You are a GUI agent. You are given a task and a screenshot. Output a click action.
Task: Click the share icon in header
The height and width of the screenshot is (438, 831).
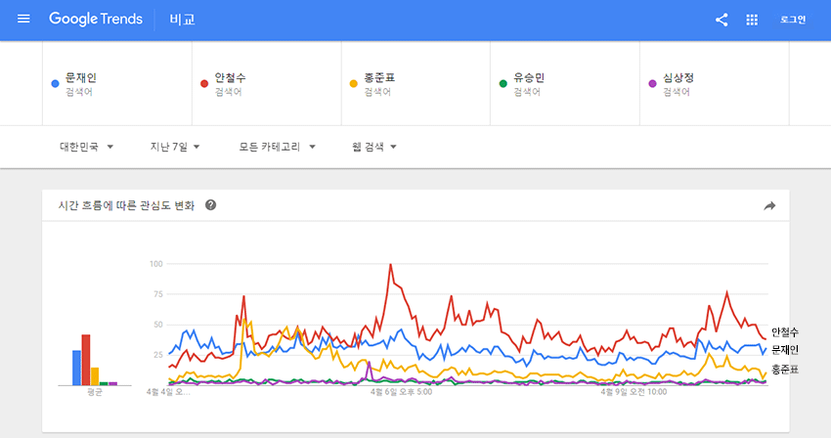coord(722,20)
